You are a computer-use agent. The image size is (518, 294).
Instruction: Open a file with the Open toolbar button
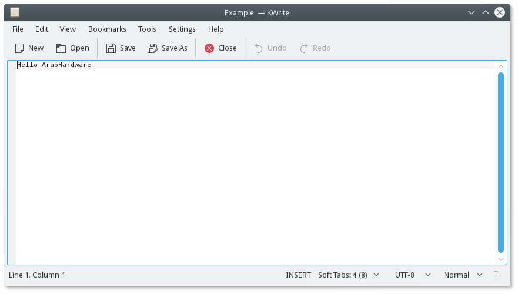(x=73, y=48)
